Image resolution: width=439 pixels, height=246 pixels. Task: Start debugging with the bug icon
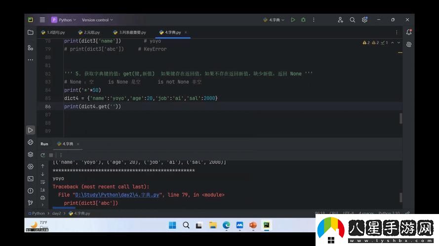pos(303,20)
